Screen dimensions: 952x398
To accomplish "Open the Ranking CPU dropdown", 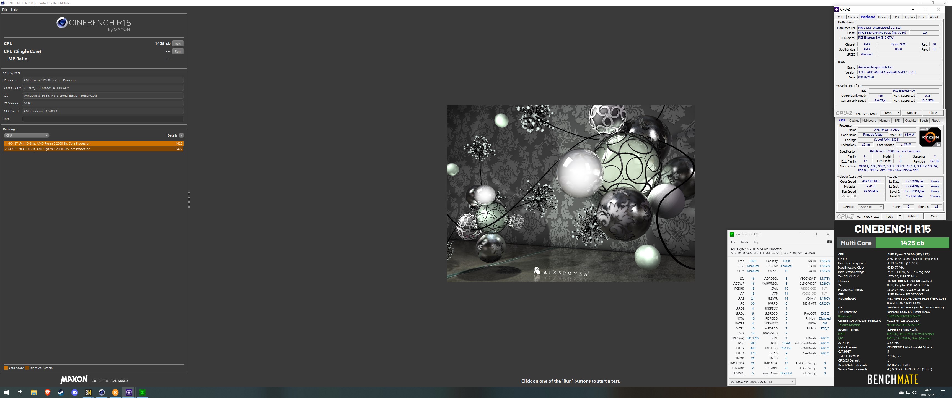I will coord(26,135).
